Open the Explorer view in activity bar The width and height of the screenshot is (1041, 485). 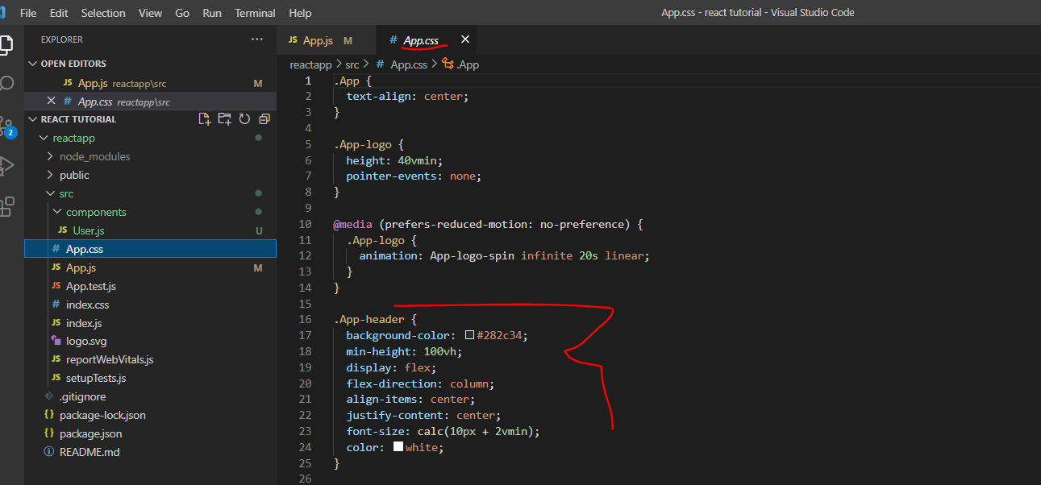(x=6, y=44)
